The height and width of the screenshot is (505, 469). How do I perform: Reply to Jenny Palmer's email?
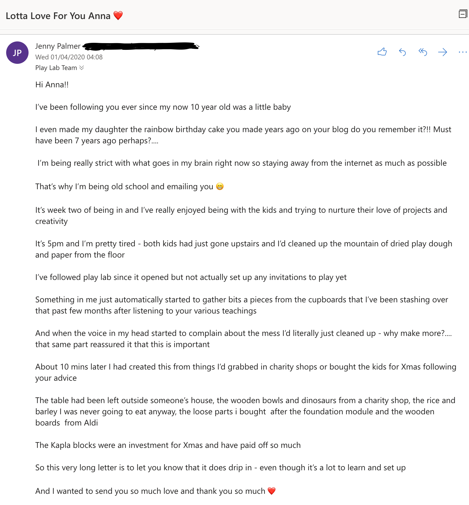click(x=402, y=52)
